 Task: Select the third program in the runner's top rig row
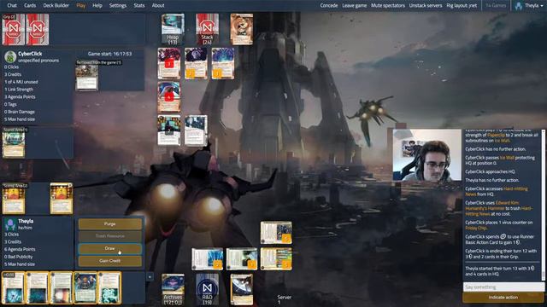click(x=223, y=63)
